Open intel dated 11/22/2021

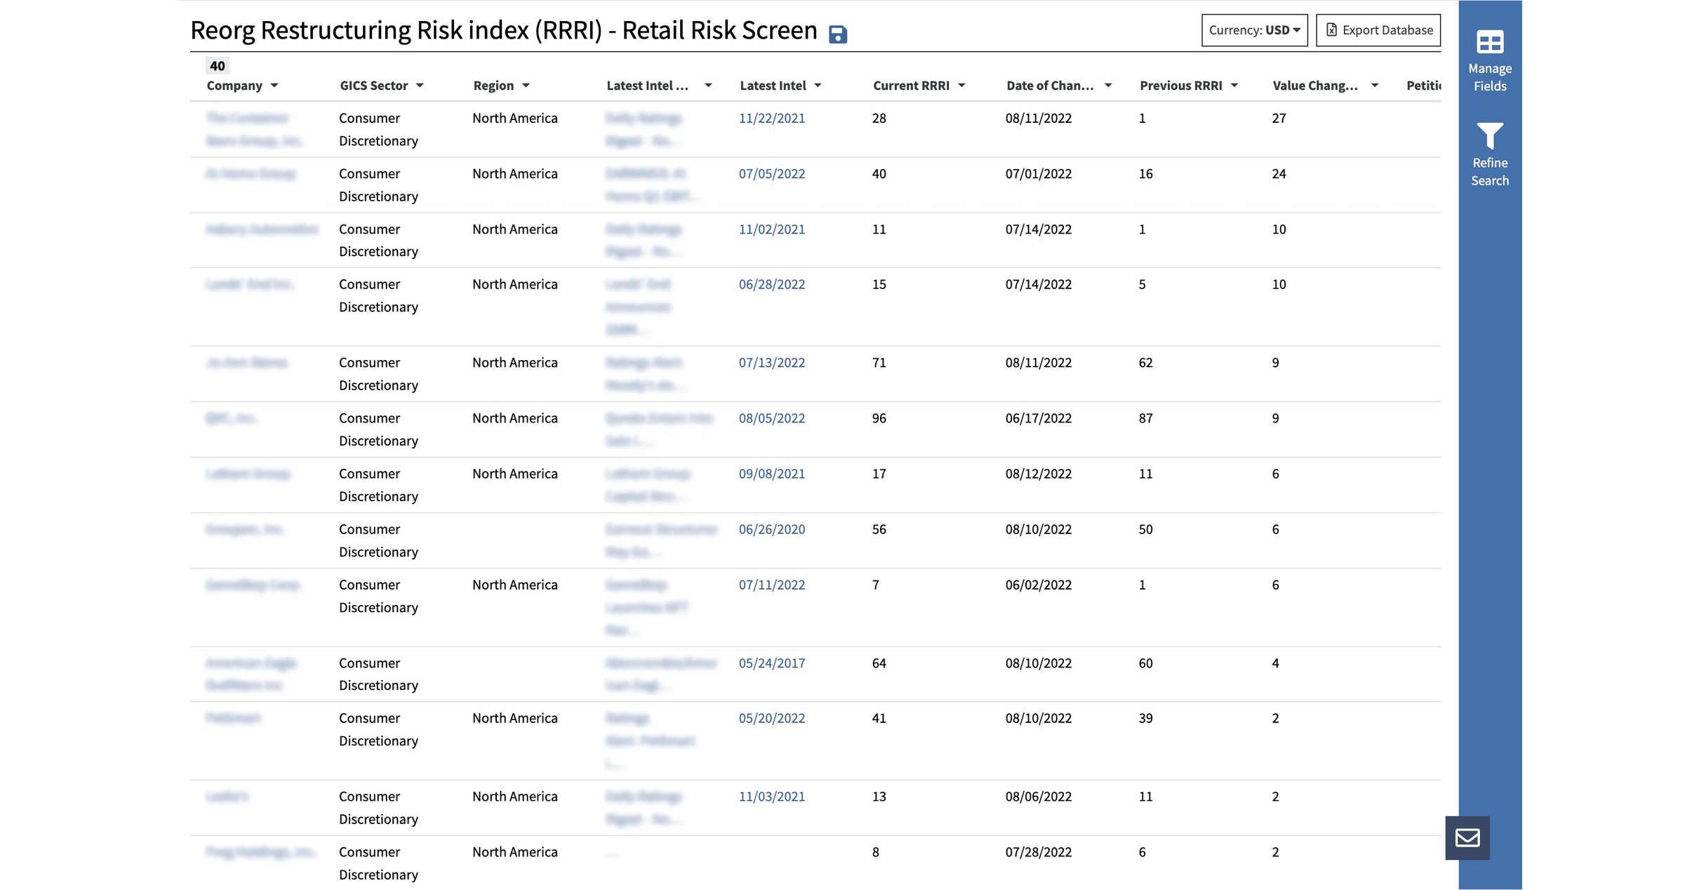771,118
